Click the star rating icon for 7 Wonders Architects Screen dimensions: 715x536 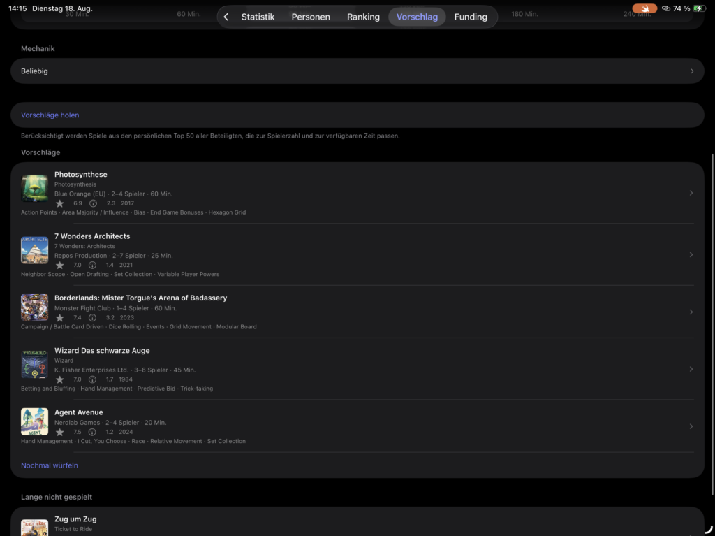coord(60,265)
